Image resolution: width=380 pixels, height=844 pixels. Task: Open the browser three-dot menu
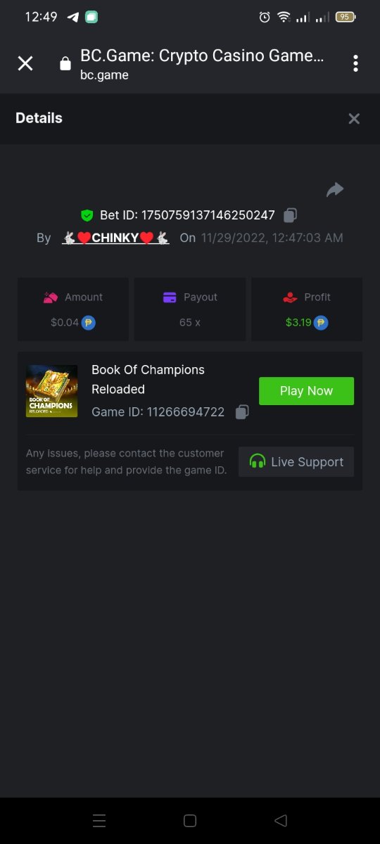pyautogui.click(x=355, y=63)
